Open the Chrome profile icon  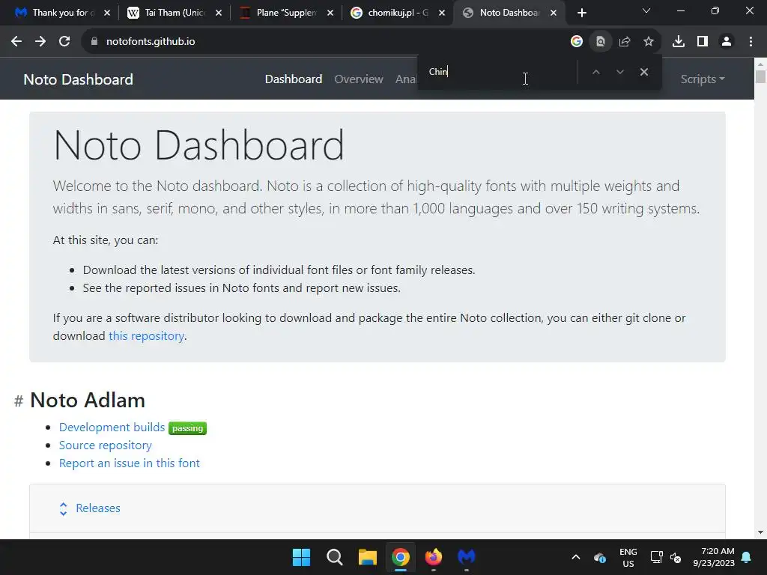[x=727, y=42]
